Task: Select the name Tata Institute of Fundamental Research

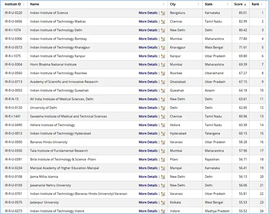Action: tap(59, 151)
